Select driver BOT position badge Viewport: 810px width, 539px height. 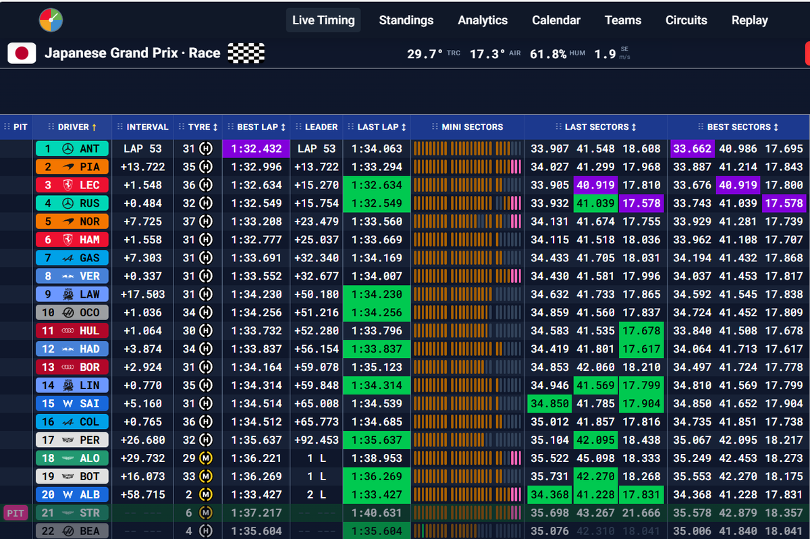point(72,477)
